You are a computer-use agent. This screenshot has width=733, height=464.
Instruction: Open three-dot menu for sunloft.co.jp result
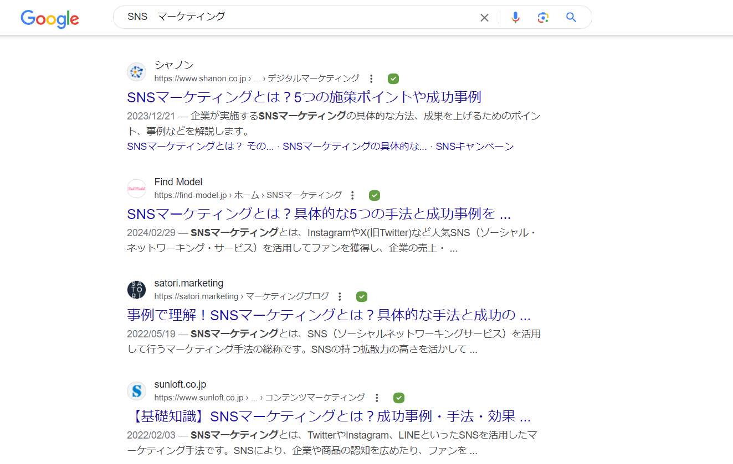point(377,398)
